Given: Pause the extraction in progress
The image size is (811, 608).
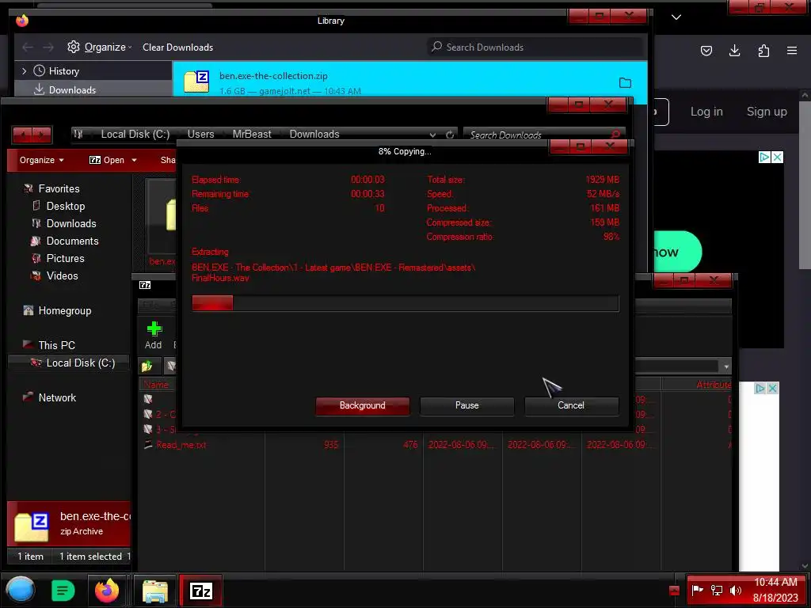Looking at the screenshot, I should pos(466,406).
